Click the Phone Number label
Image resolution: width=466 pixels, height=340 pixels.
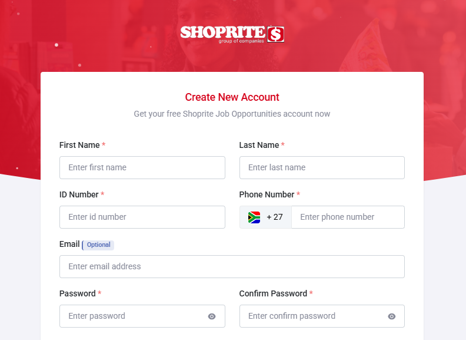(x=267, y=194)
